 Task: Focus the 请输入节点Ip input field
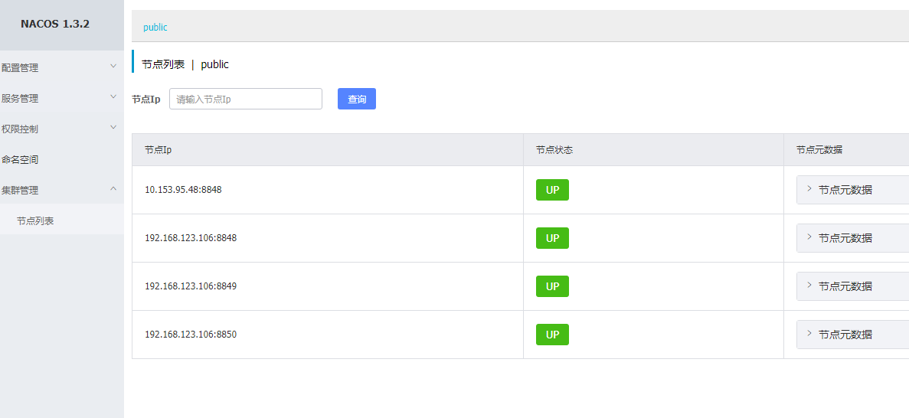246,99
